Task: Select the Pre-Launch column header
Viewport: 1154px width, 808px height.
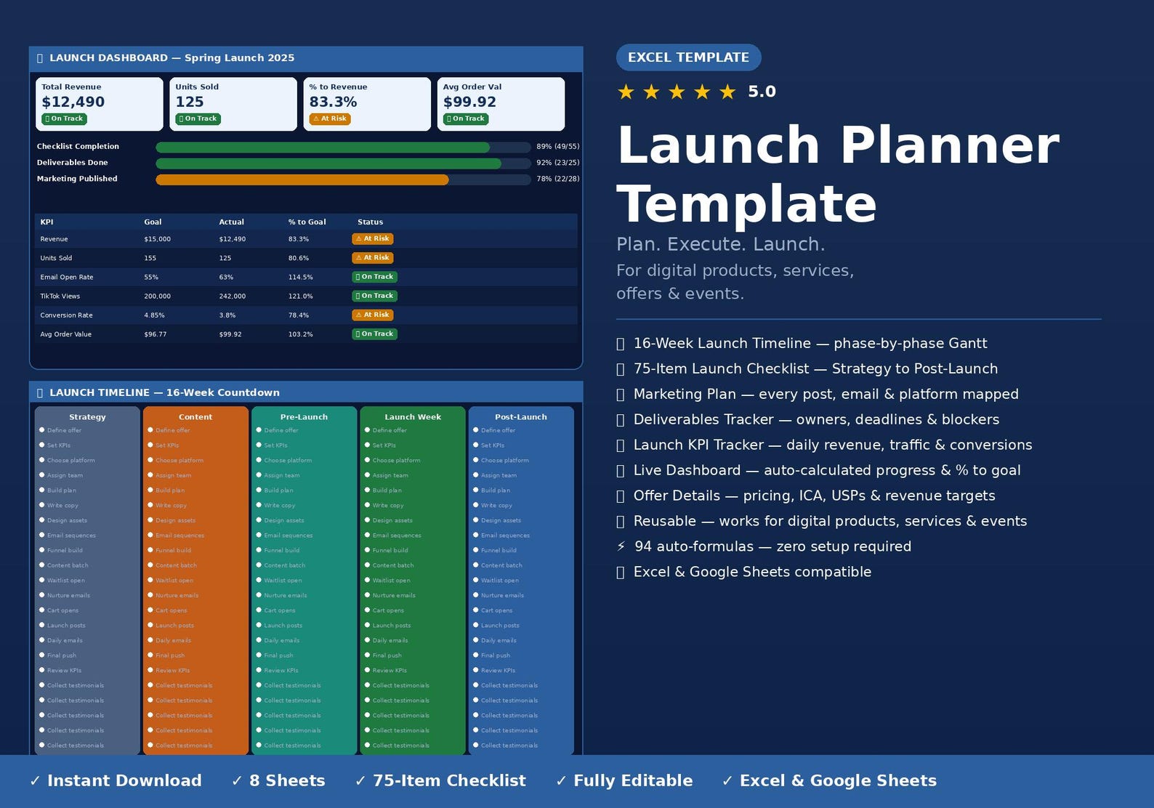Action: point(304,417)
